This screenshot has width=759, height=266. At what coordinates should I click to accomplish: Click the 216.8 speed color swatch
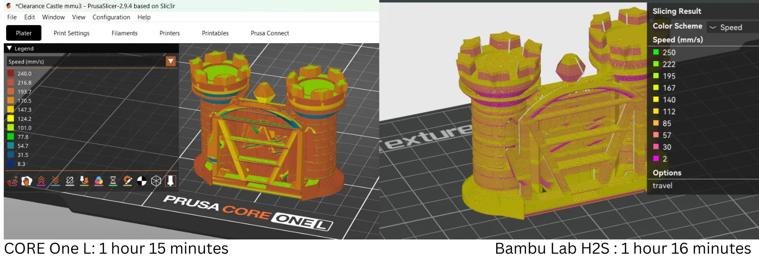point(10,83)
